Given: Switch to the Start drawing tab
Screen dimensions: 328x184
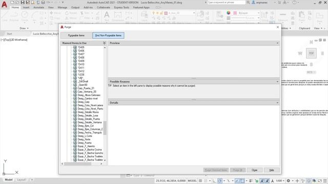Looking at the screenshot, I should pyautogui.click(x=9, y=34).
